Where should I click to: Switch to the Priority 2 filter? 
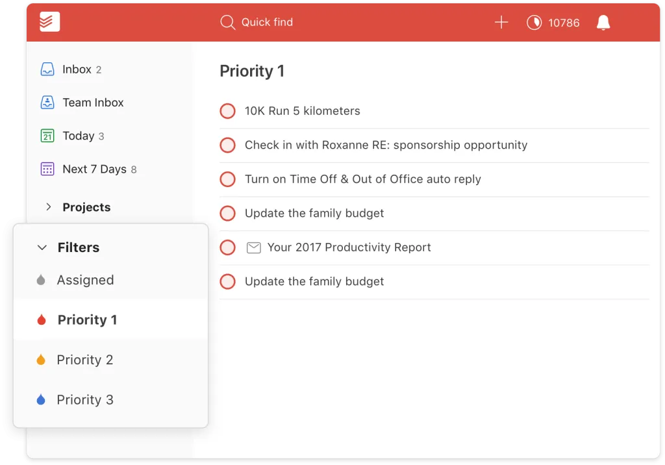pos(85,359)
